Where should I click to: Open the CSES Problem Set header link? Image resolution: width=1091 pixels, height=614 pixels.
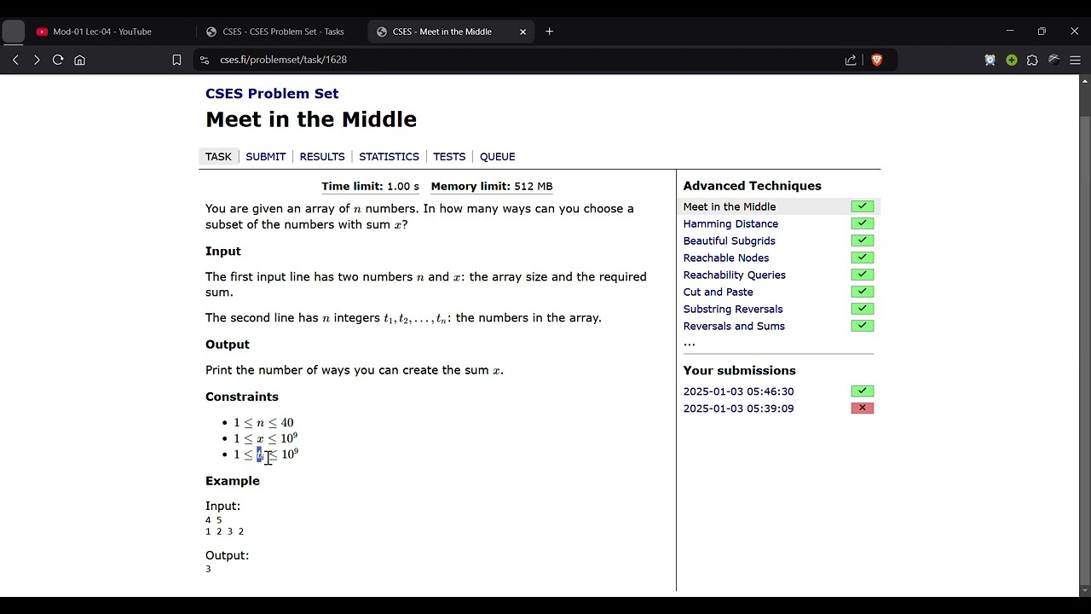point(272,94)
